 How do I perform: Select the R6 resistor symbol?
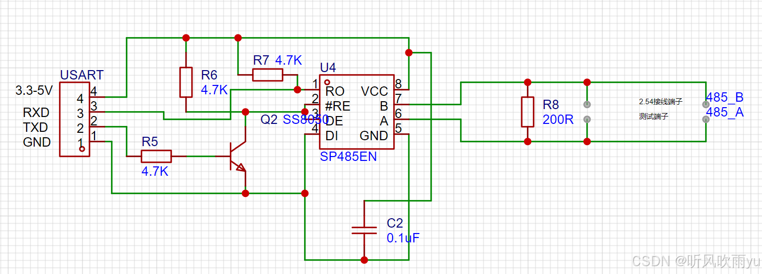[x=186, y=82]
